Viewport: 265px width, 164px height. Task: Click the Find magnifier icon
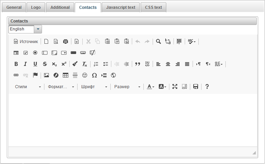[158, 41]
